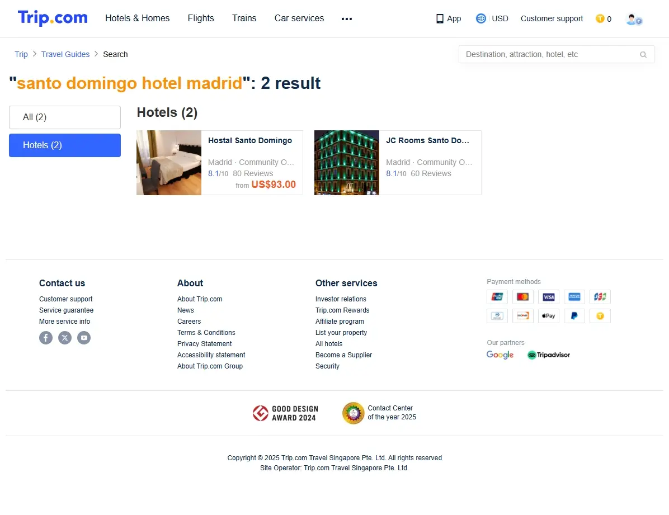Click the PayPal payment icon
Viewport: 669px width, 515px height.
pos(574,316)
